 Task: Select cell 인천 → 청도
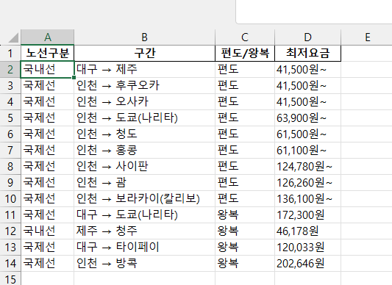[x=144, y=134]
